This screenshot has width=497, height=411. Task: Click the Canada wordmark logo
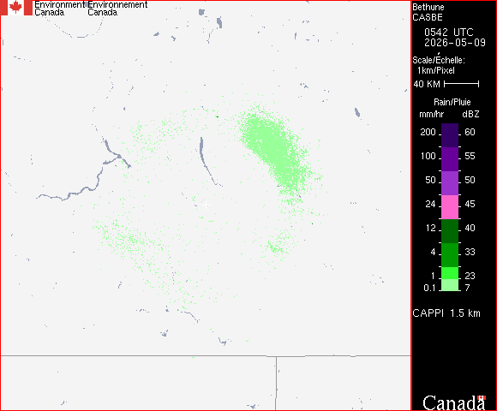454,402
